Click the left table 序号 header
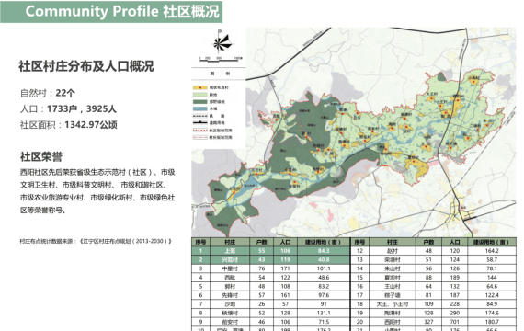The height and width of the screenshot is (331, 524). click(200, 242)
